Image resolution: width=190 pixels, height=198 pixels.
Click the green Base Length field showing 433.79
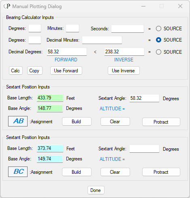[50, 98]
